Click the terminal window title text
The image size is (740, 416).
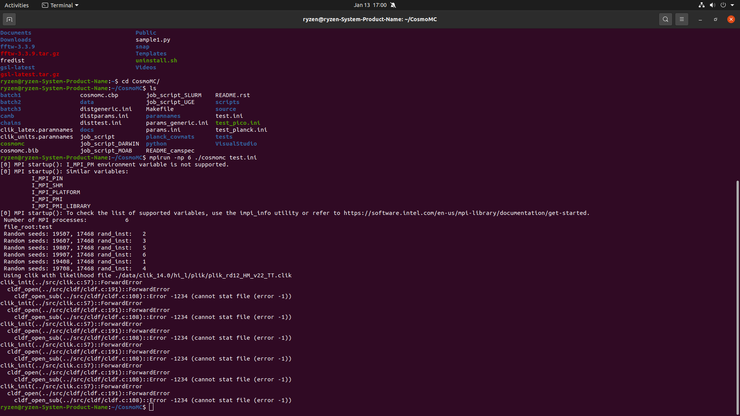(370, 19)
